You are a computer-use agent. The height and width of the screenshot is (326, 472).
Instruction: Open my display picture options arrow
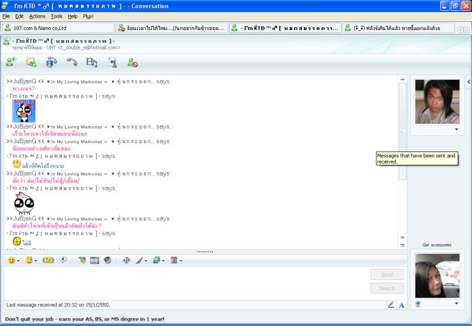(x=456, y=304)
